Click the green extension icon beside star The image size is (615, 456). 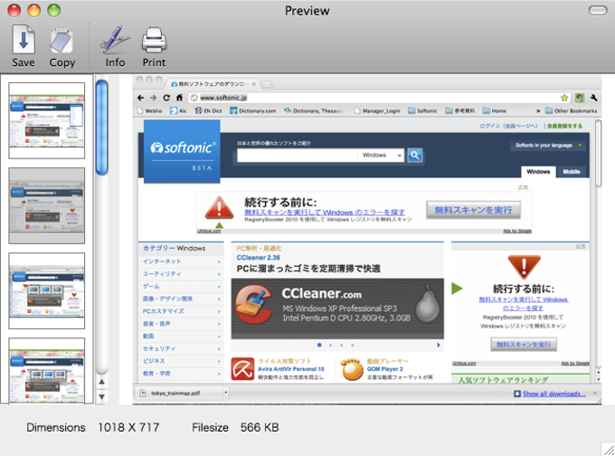click(x=580, y=98)
